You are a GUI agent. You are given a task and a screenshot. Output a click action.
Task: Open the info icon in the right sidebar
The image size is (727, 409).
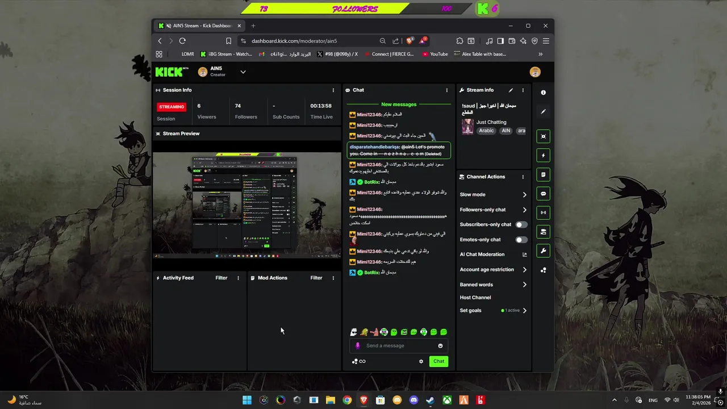pyautogui.click(x=543, y=93)
